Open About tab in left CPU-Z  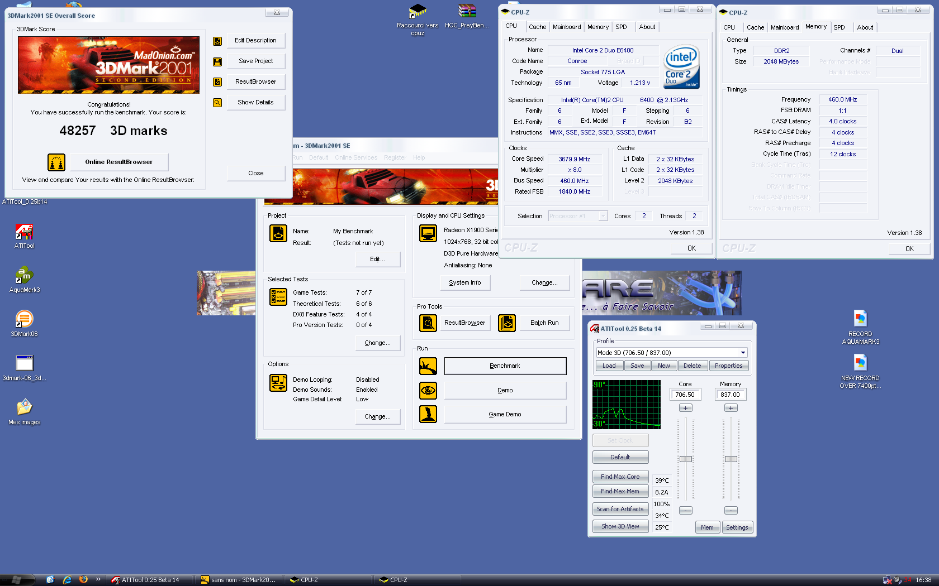click(x=647, y=27)
